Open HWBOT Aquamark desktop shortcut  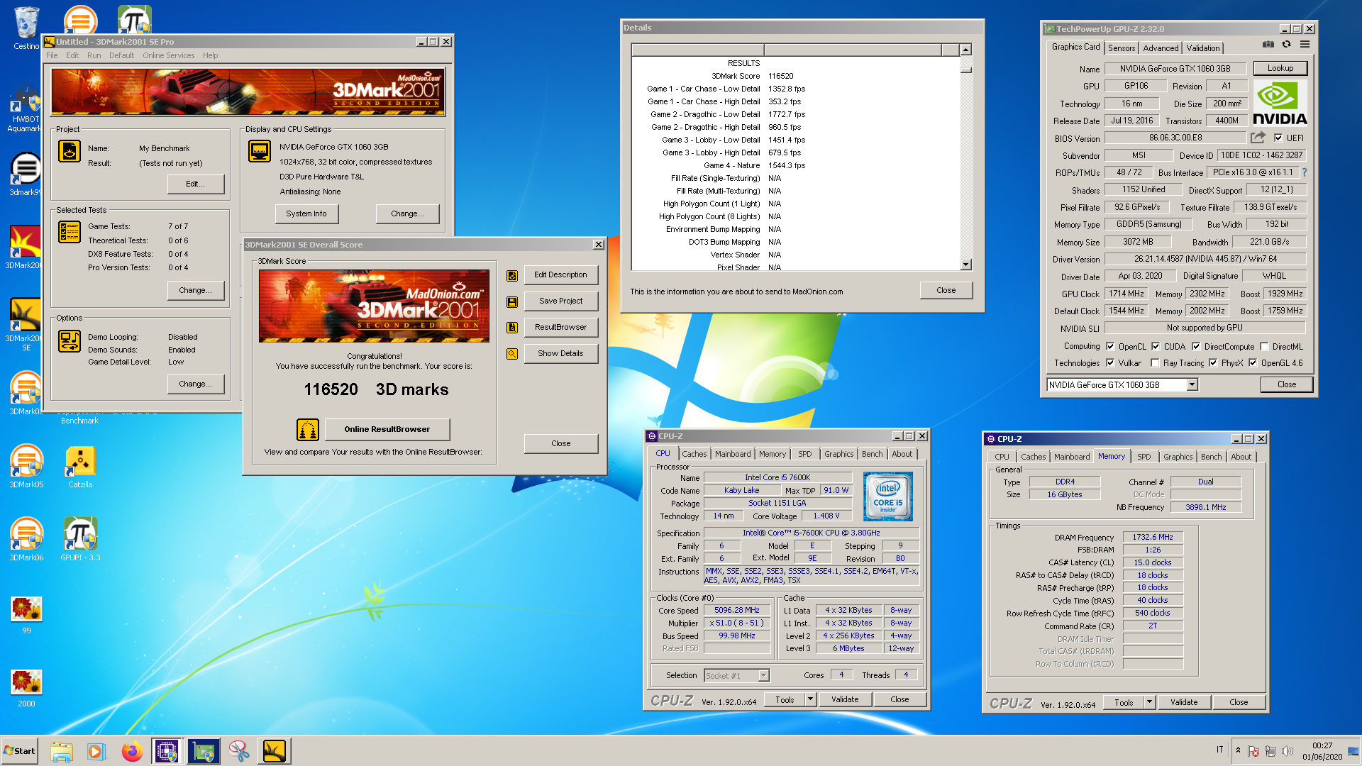24,109
